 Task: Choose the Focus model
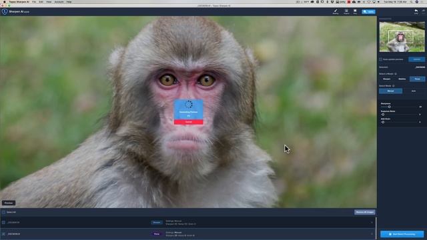pyautogui.click(x=417, y=79)
